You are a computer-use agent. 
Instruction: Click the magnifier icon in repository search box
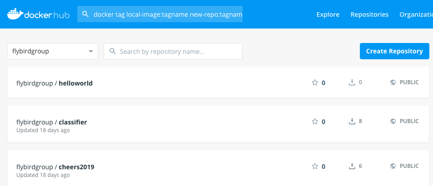click(112, 51)
